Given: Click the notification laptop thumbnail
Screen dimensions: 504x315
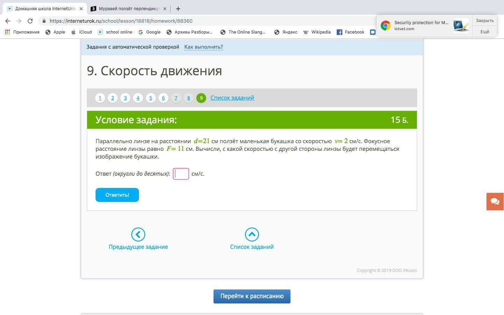Looking at the screenshot, I should (461, 26).
